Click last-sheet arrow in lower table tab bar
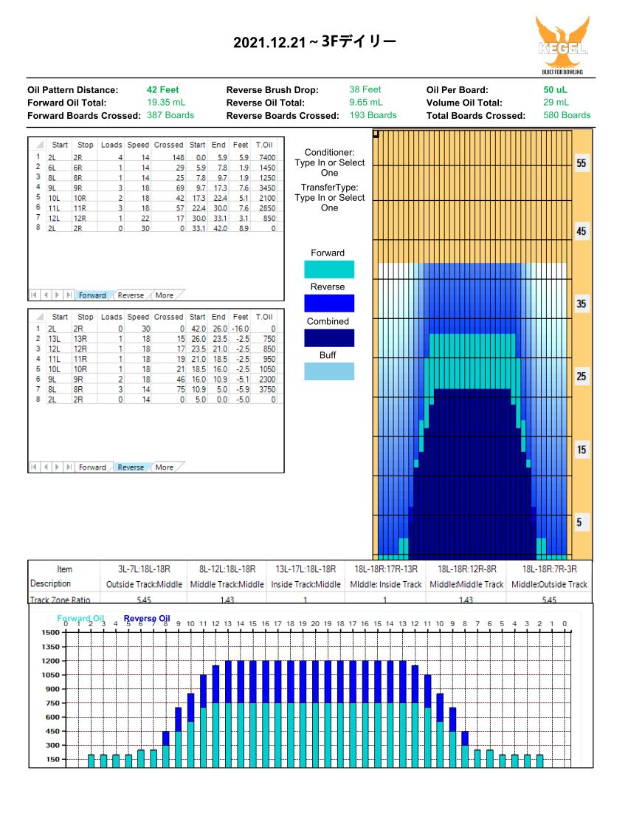This screenshot has height=813, width=628. tap(69, 467)
